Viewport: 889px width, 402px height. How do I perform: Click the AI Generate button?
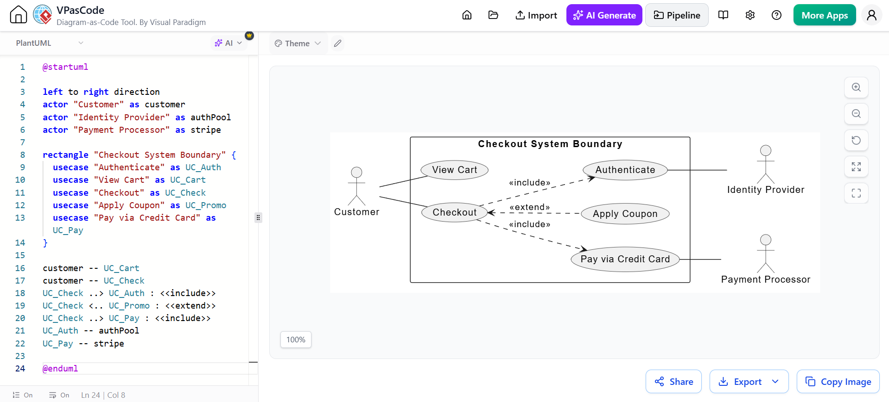[604, 15]
